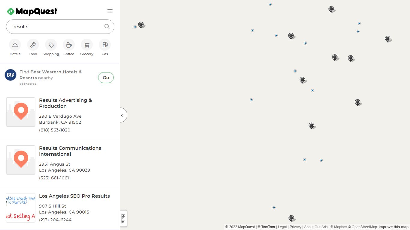Click the search magnifier icon
The width and height of the screenshot is (410, 230).
coord(107,26)
